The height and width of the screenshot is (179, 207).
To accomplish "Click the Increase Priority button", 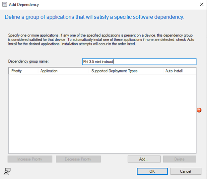I will [x=30, y=159].
